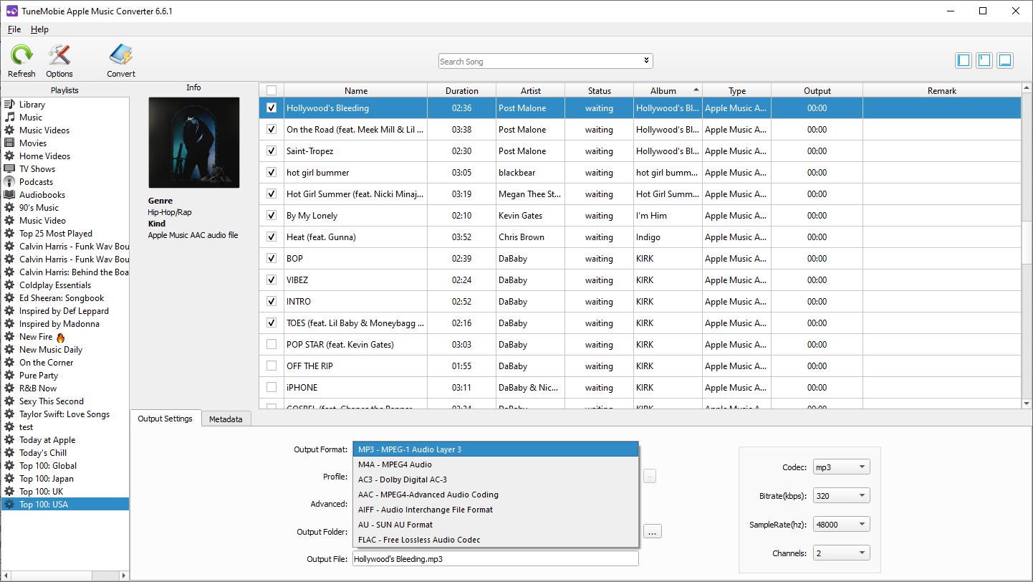This screenshot has height=582, width=1033.
Task: Choose FLAC - Free Lossless Audio Codec
Action: click(495, 540)
